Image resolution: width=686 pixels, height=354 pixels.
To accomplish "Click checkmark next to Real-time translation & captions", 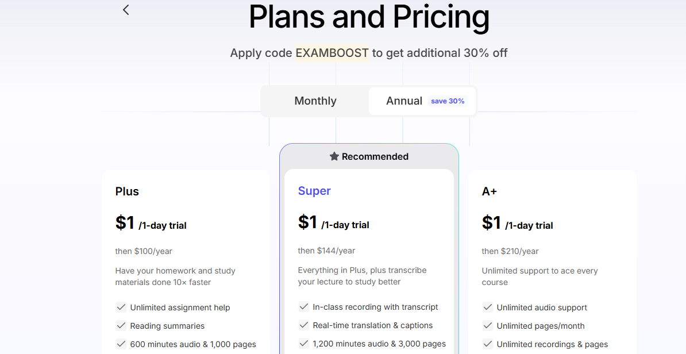I will (304, 325).
